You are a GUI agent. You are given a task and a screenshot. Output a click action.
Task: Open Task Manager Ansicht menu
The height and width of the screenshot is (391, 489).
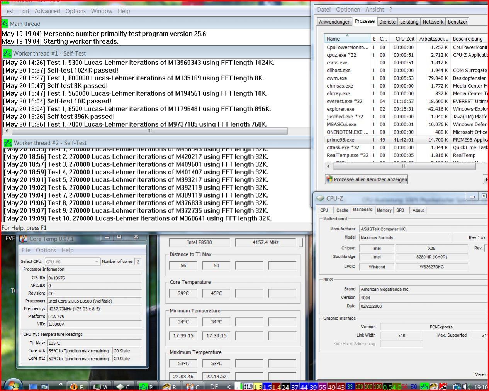tap(375, 10)
